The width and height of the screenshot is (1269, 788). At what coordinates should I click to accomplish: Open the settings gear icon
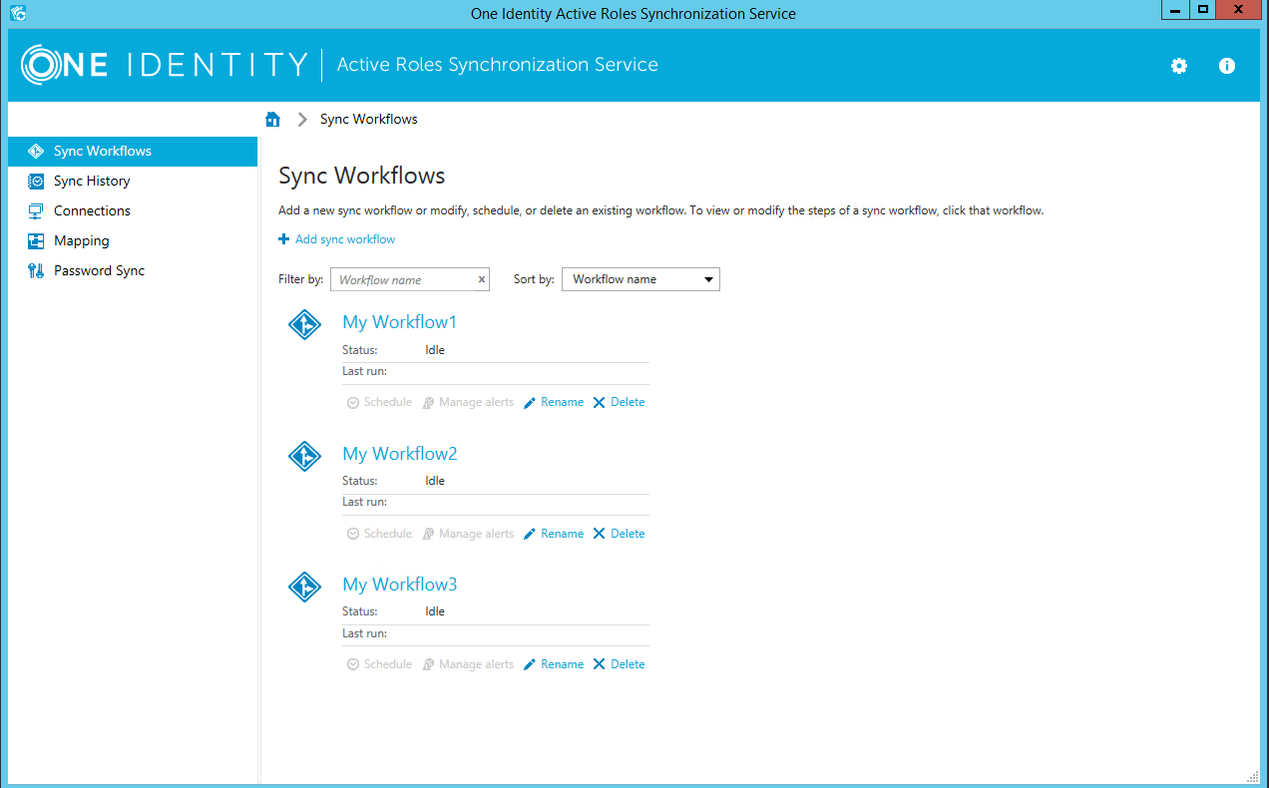pos(1179,66)
